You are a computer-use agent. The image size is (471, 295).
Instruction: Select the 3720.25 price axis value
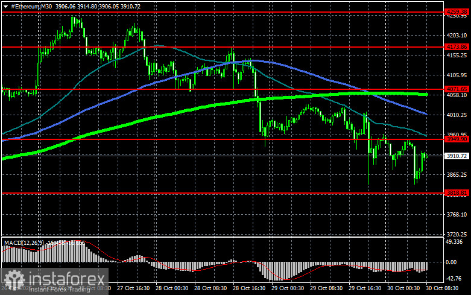click(x=457, y=234)
